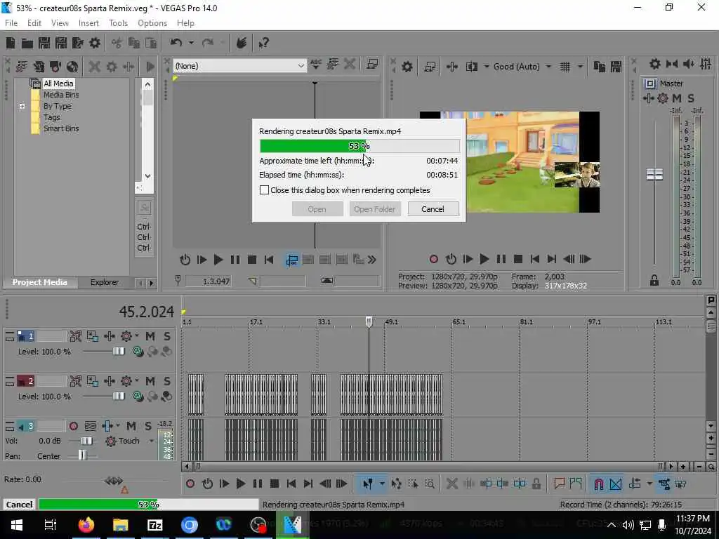The height and width of the screenshot is (539, 719).
Task: Click the Undo arrow in toolbar
Action: (x=176, y=43)
